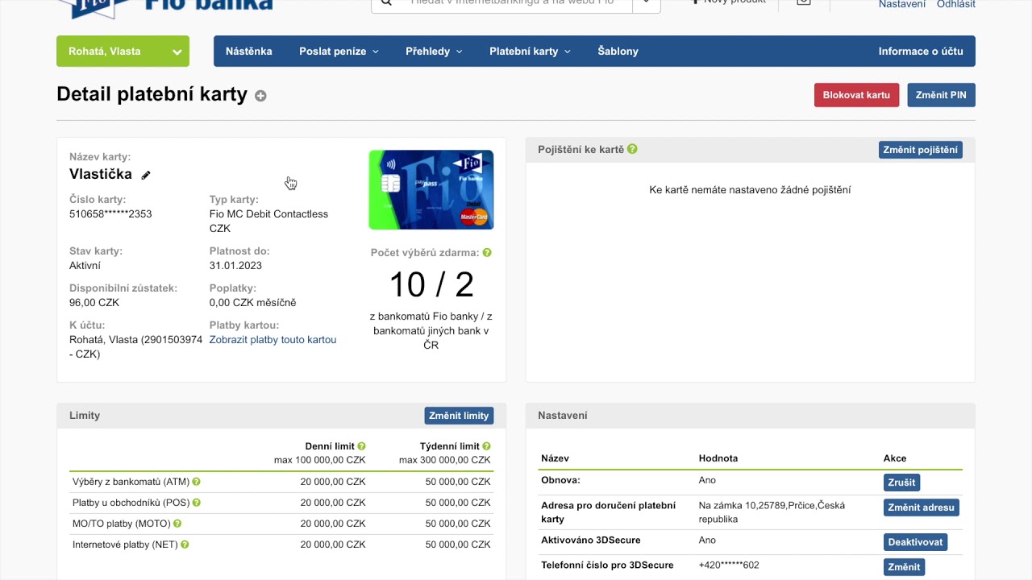Image resolution: width=1032 pixels, height=580 pixels.
Task: Open help icon for Pojištění ke kartě
Action: point(632,149)
